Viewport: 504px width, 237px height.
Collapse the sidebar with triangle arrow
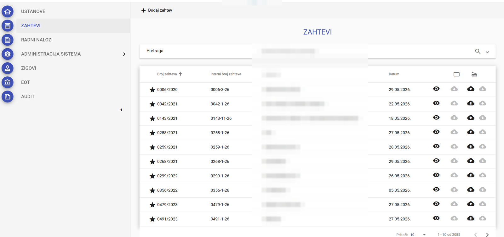click(121, 110)
